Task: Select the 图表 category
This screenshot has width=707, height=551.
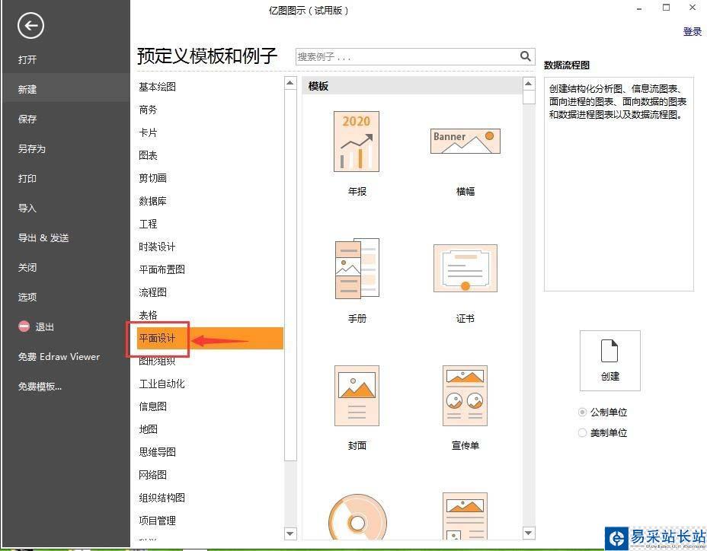Action: pos(148,155)
